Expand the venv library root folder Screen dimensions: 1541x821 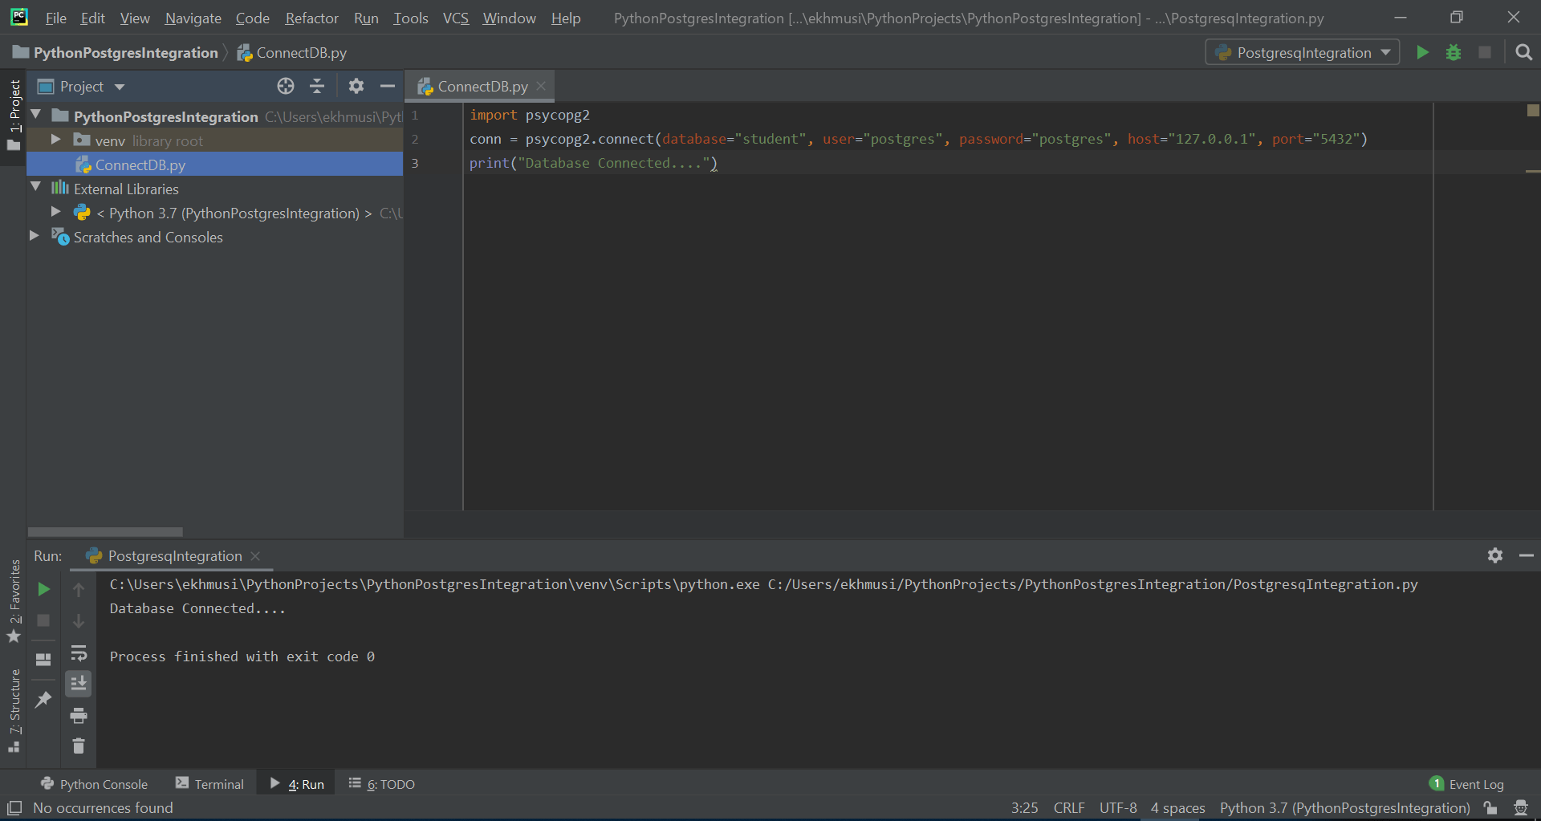pyautogui.click(x=56, y=140)
